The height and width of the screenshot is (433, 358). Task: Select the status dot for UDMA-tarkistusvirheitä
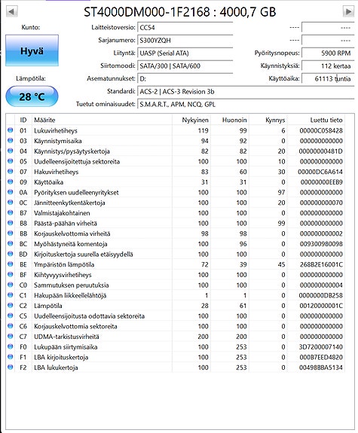(x=11, y=336)
